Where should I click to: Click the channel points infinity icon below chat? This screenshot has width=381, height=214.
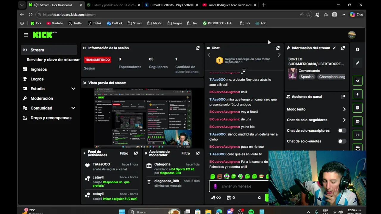216,198
